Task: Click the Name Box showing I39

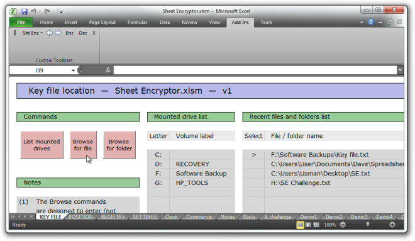Action: click(40, 70)
